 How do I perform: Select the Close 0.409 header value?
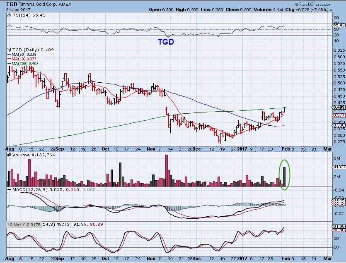pos(239,10)
